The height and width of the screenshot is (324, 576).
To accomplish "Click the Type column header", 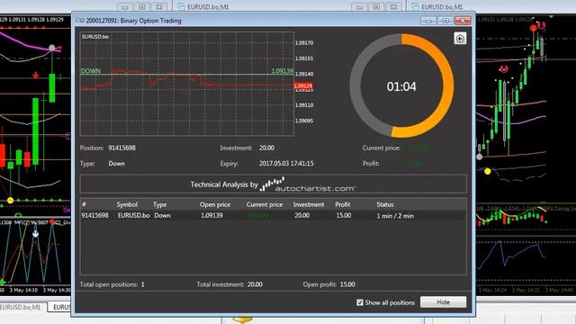I will point(160,204).
